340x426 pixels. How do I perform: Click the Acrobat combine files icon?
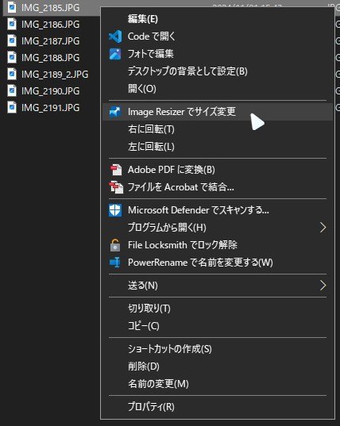click(x=116, y=187)
